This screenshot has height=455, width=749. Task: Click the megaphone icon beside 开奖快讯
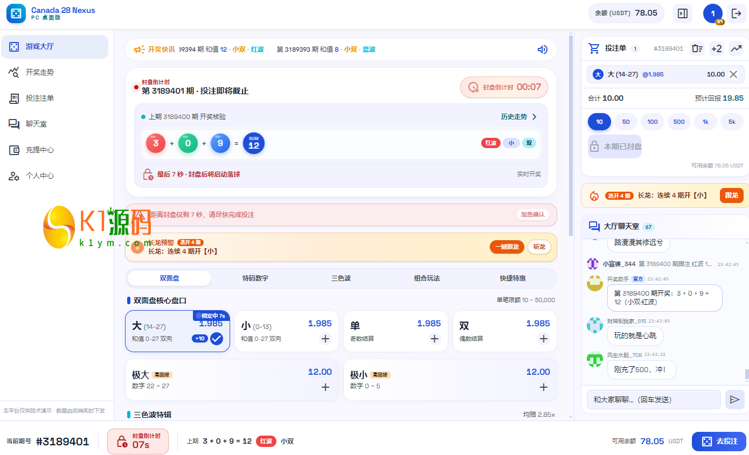(139, 50)
